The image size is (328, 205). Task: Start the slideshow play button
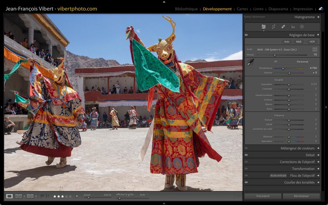(x=77, y=196)
